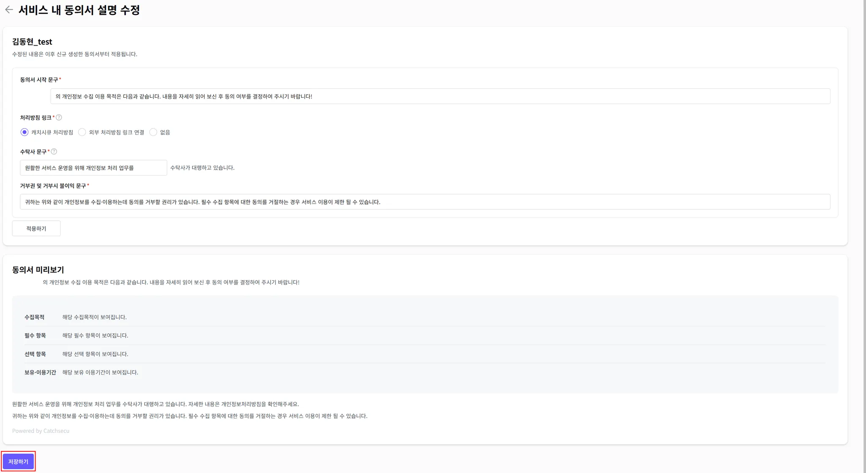
Task: Click help icon next to 수탁사 문구
Action: pyautogui.click(x=54, y=151)
